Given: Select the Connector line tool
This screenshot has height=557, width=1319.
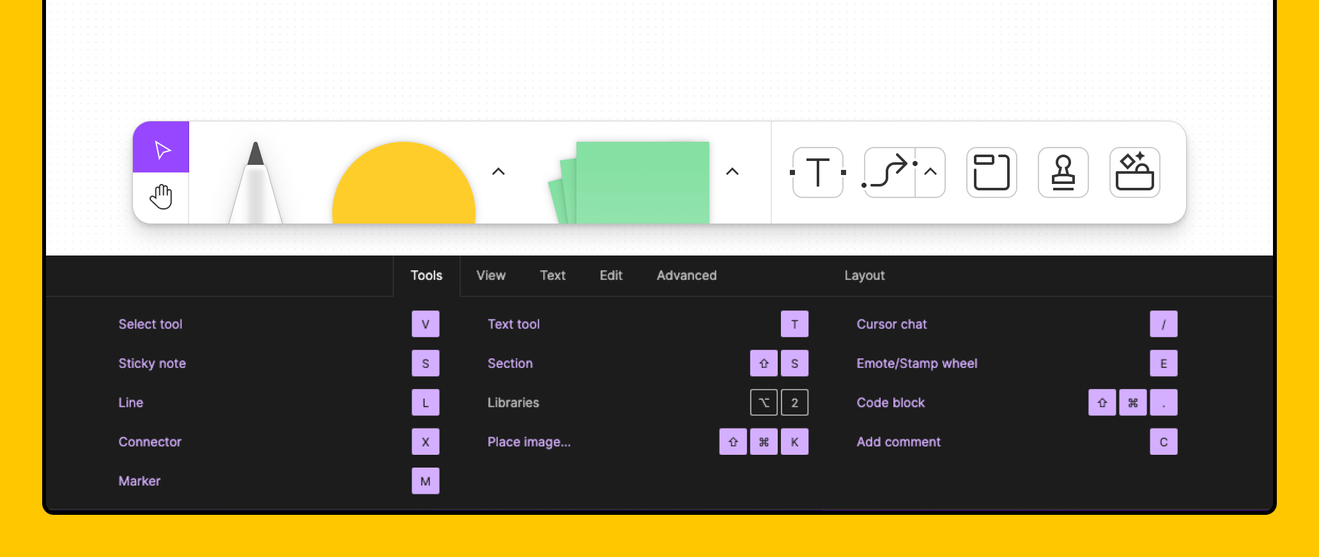Looking at the screenshot, I should (890, 172).
